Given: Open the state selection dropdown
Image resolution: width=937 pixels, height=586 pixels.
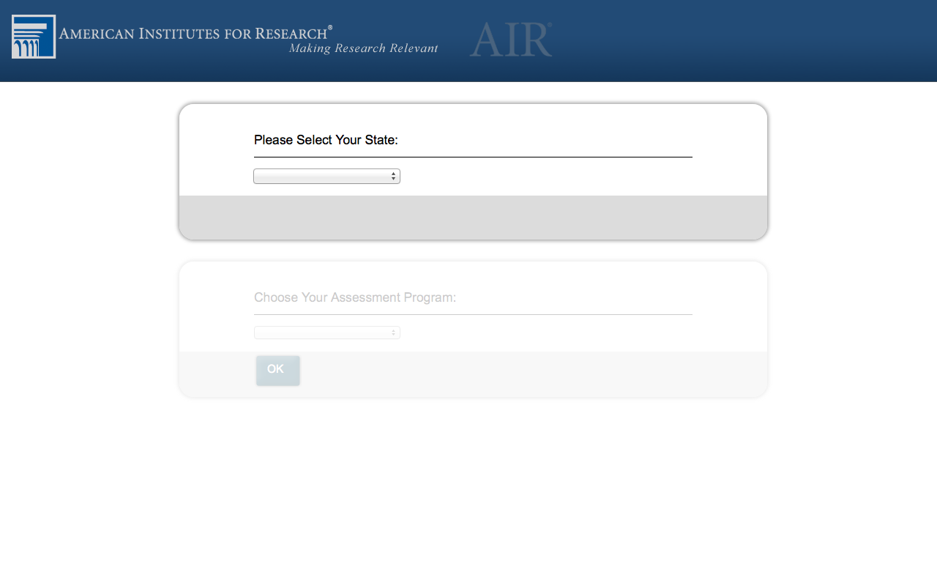Looking at the screenshot, I should pos(326,176).
